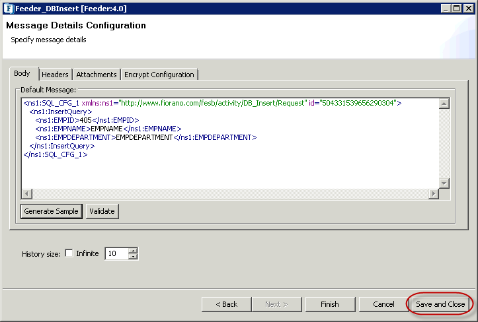Enable the Infinite history size checkbox
Screen dimensions: 478x322
point(69,253)
